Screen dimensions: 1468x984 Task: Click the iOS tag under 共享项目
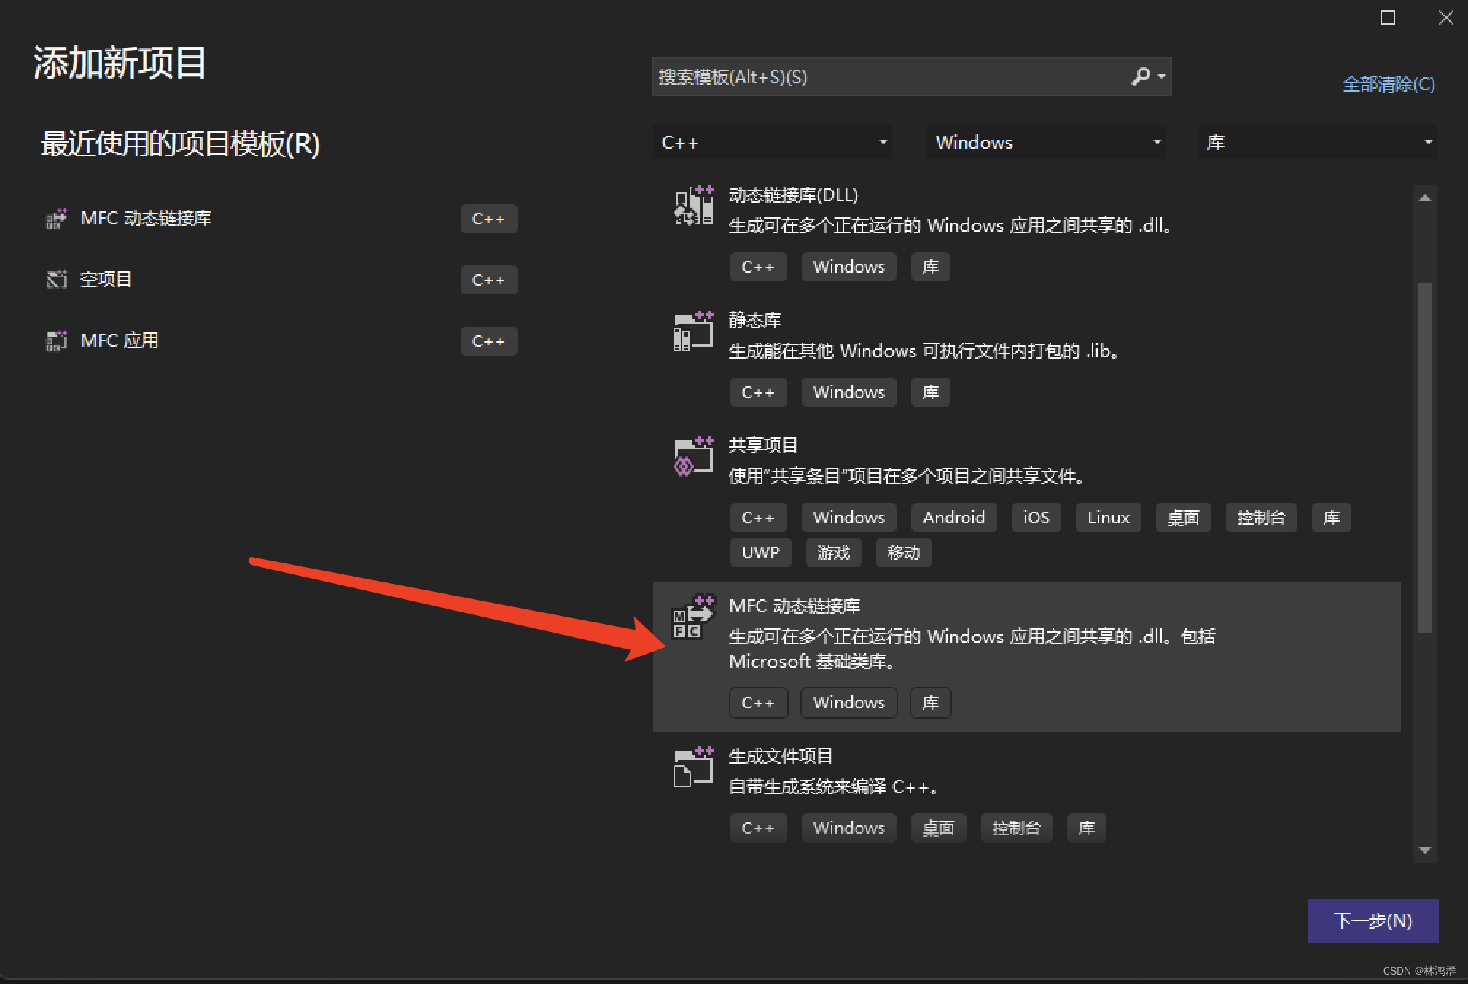click(x=1036, y=518)
